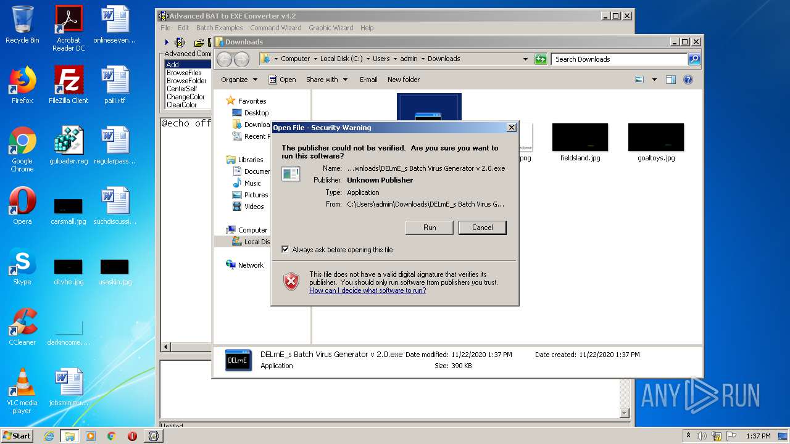Expand the admin breadcrumb arrow
Viewport: 790px width, 444px height.
tap(423, 59)
